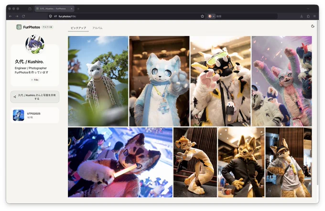Switch to the ピックアップ tab
This screenshot has height=211, width=325.
click(x=78, y=28)
